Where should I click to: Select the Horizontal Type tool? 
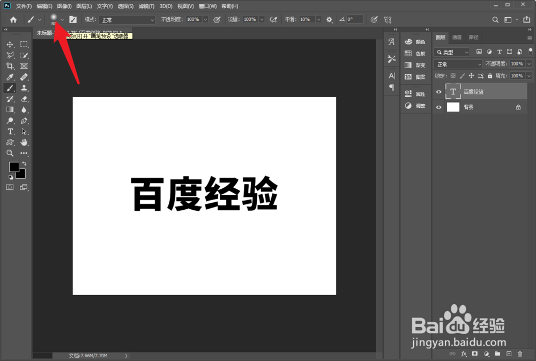(10, 131)
